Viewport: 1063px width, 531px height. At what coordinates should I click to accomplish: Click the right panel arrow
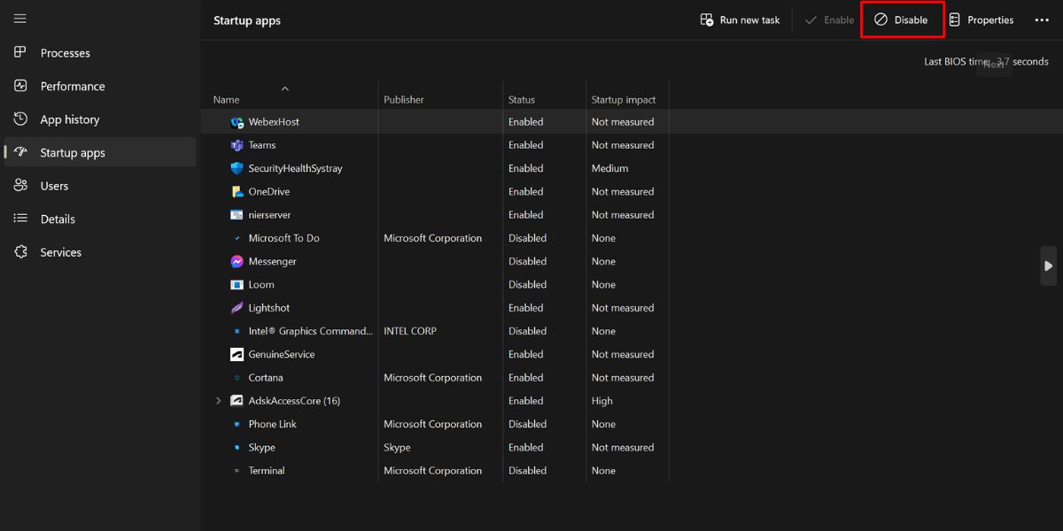[1049, 265]
